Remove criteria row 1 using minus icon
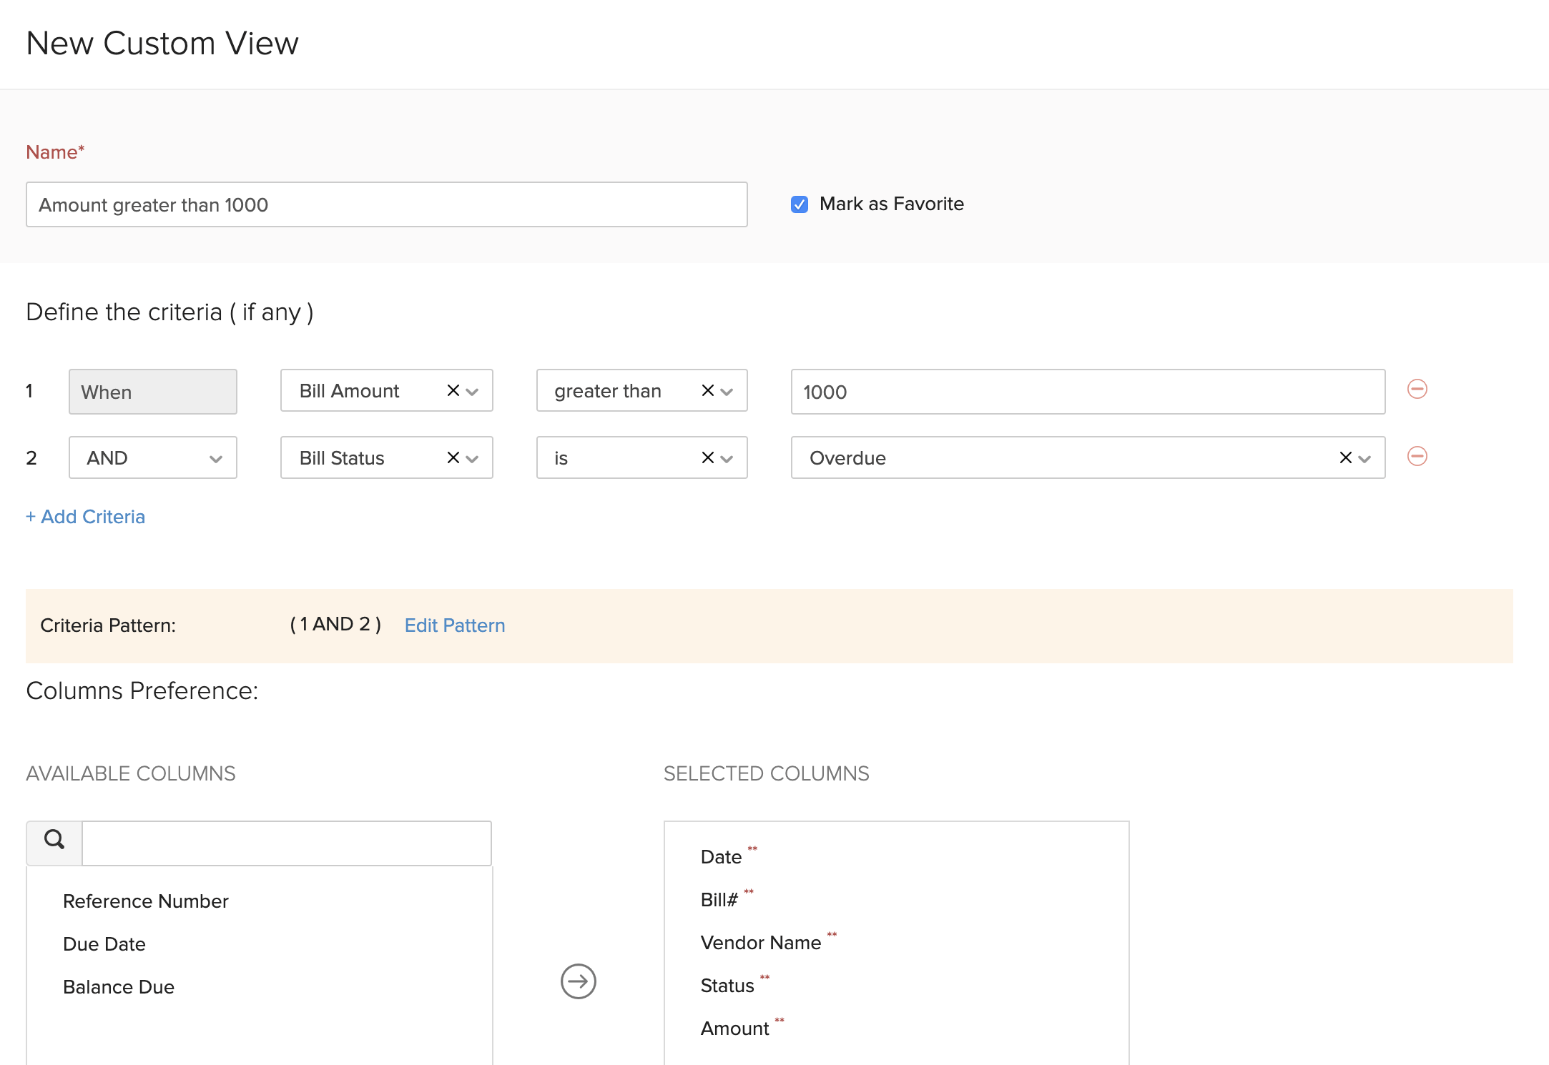 click(x=1417, y=390)
